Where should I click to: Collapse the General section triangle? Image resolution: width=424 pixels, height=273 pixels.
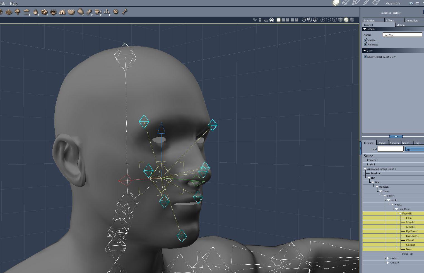click(365, 29)
